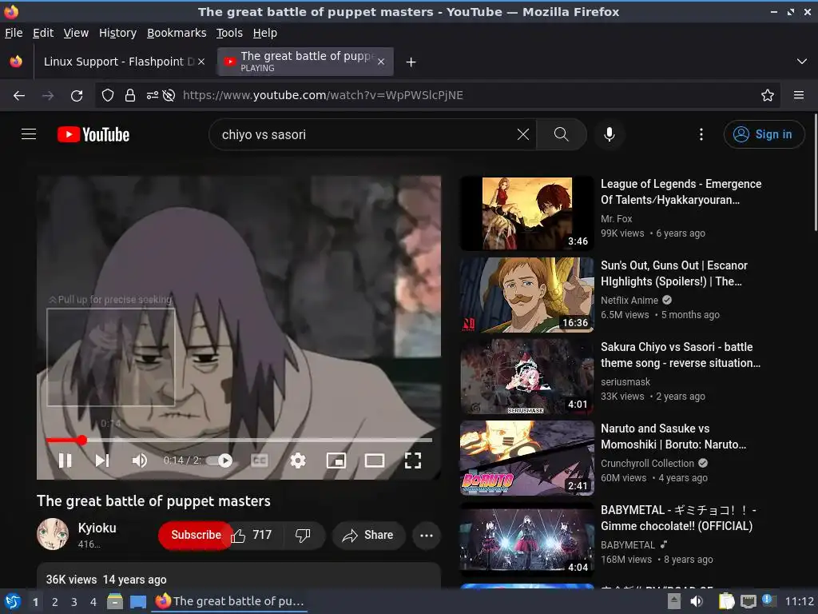Open the Mr. Fox channel name
This screenshot has width=818, height=614.
point(616,219)
